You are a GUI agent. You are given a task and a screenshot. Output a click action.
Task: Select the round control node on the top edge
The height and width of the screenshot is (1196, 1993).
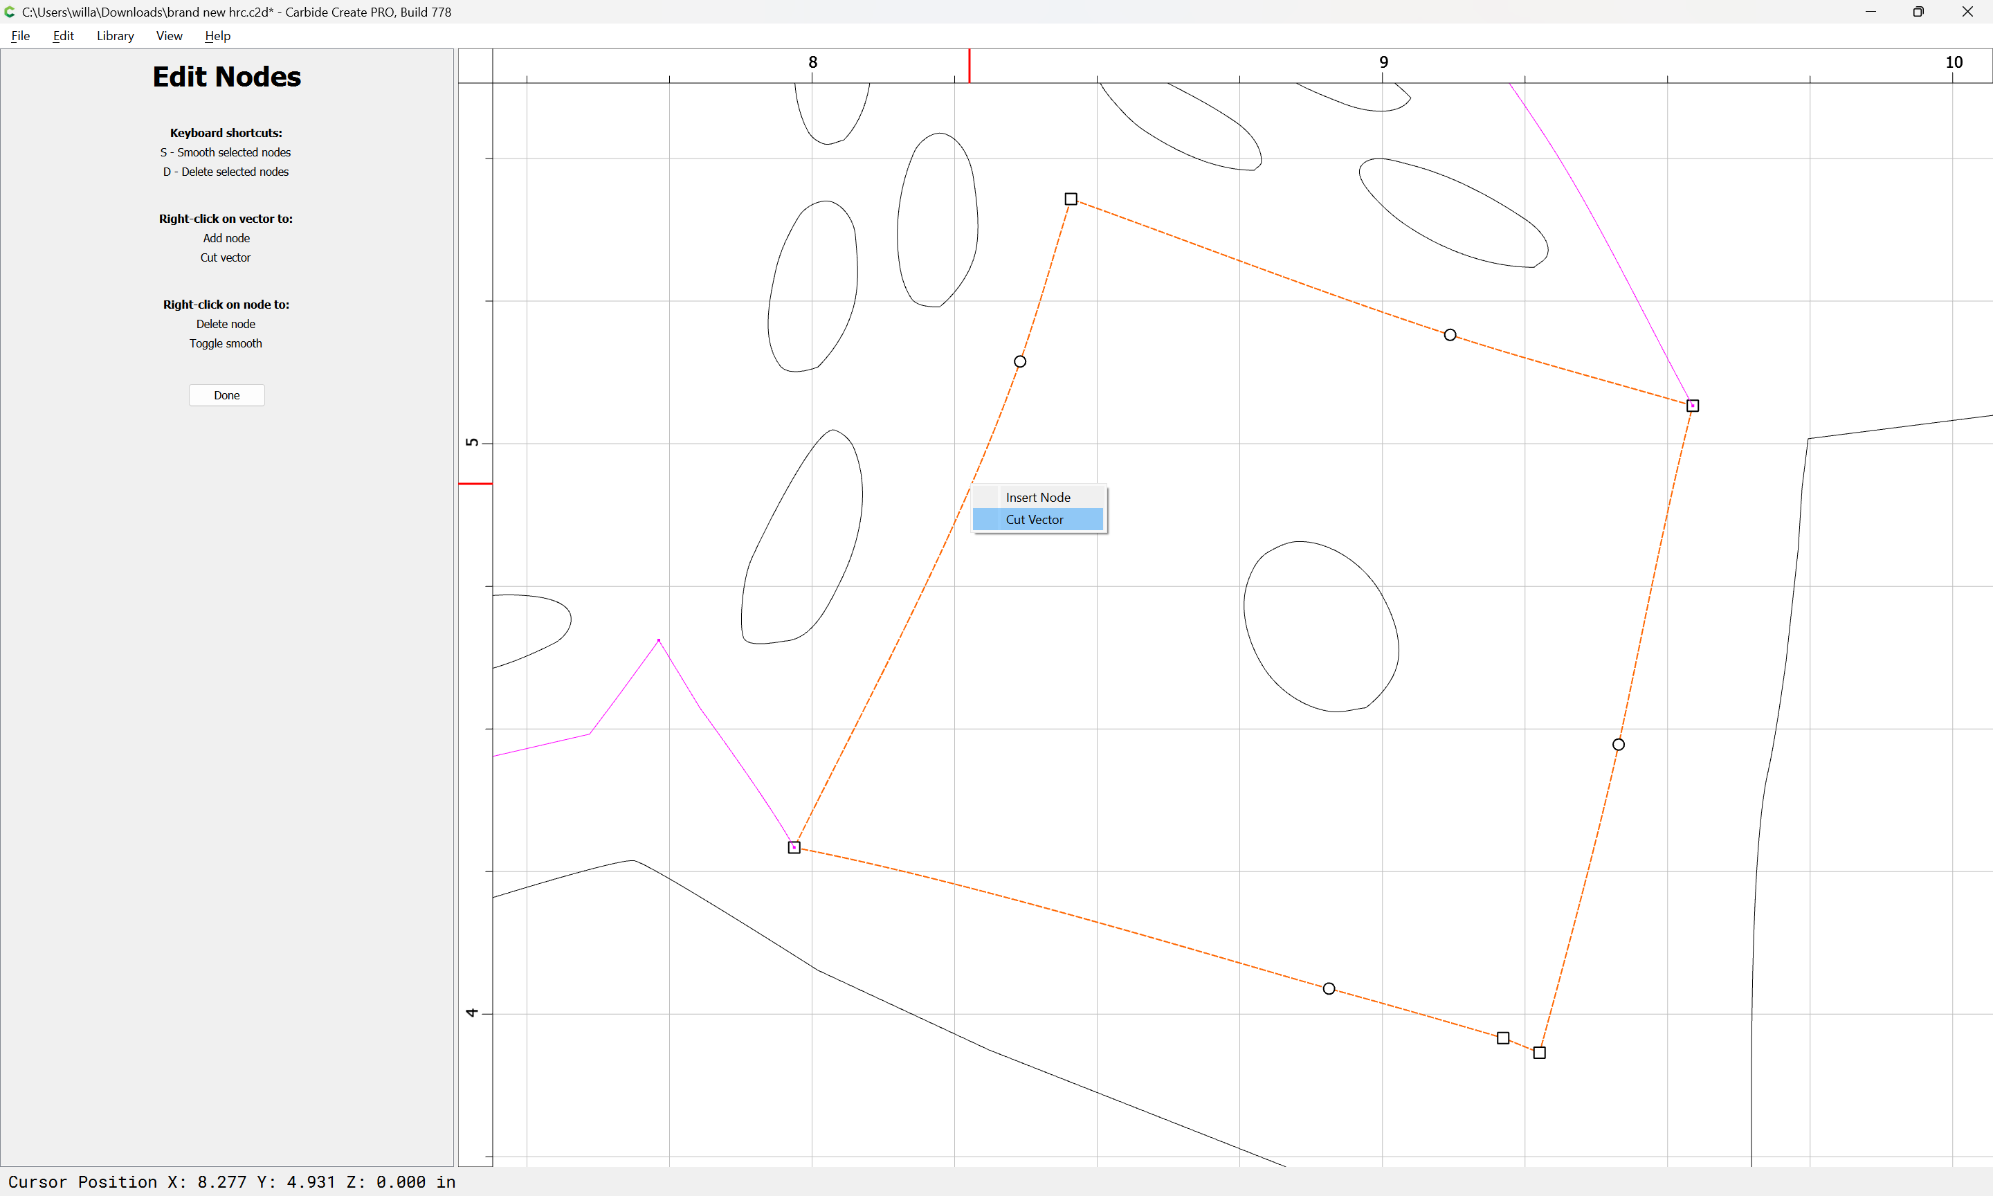tap(1450, 334)
